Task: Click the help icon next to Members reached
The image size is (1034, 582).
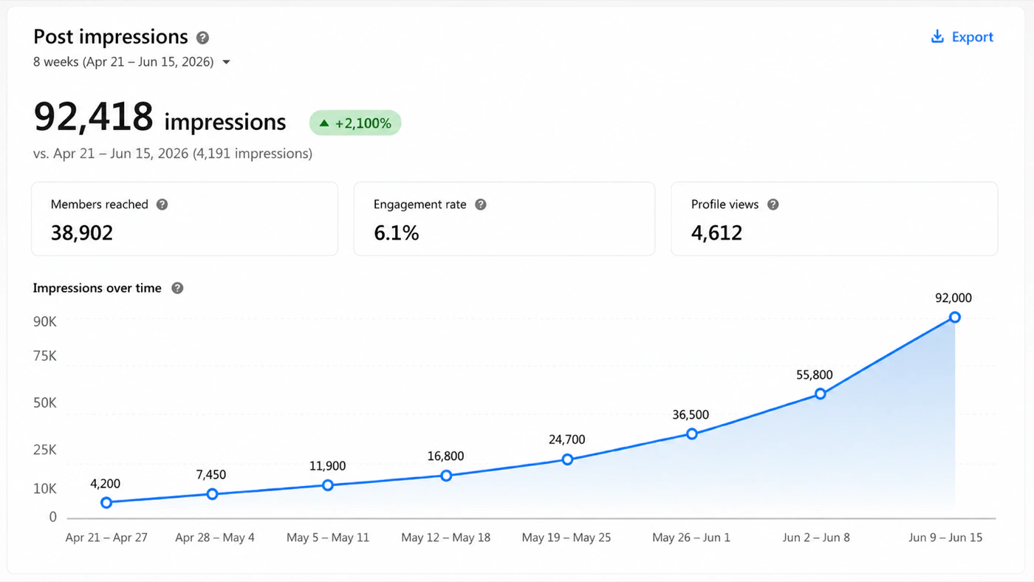Action: coord(162,205)
